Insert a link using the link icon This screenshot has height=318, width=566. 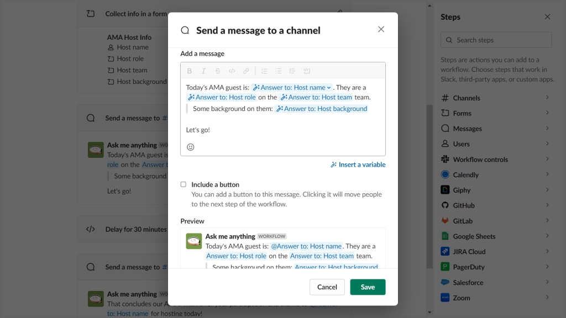pyautogui.click(x=246, y=71)
